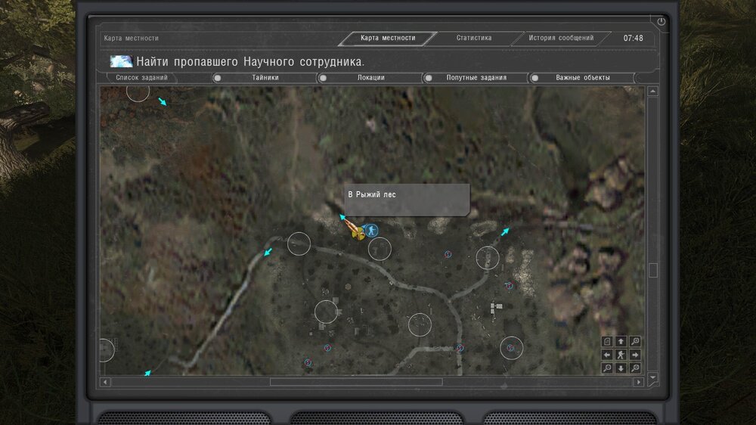This screenshot has width=756, height=425.
Task: Open the История сообщений tab
Action: (561, 38)
